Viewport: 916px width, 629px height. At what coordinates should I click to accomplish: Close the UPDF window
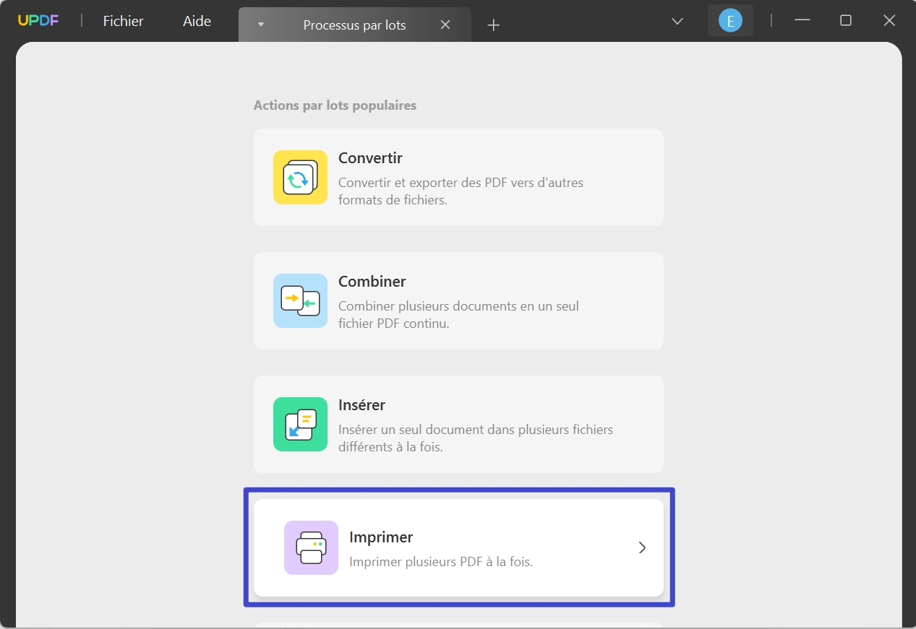[x=889, y=21]
